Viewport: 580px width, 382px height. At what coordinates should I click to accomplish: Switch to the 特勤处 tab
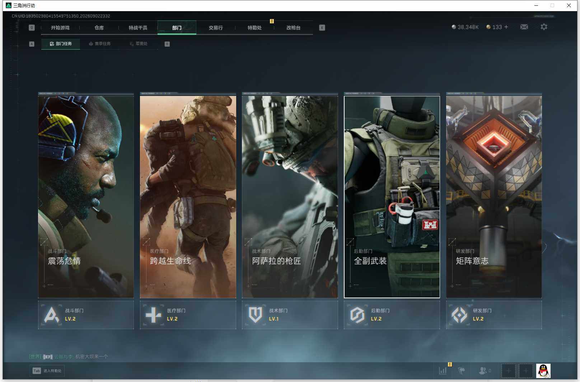click(x=254, y=28)
